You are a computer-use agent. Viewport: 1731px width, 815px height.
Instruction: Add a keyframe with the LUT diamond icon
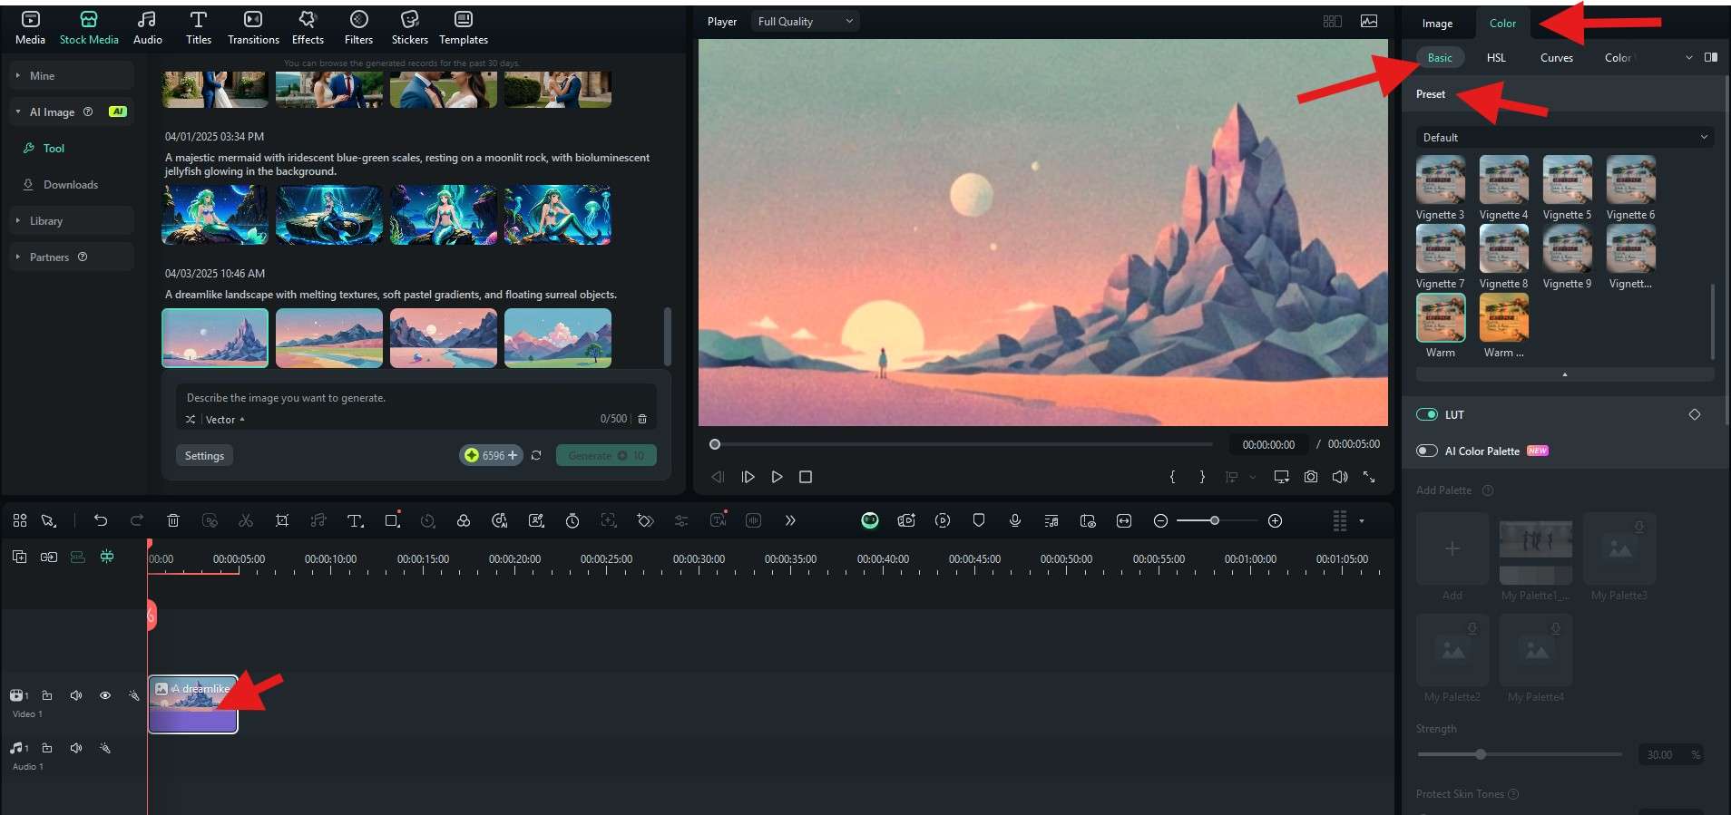click(x=1694, y=415)
